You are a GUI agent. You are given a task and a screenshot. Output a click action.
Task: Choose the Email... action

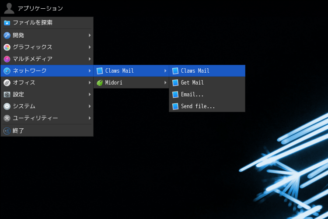click(x=207, y=94)
